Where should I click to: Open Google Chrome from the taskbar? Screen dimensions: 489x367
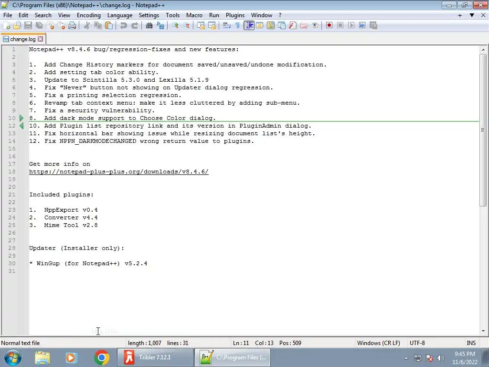(x=101, y=357)
